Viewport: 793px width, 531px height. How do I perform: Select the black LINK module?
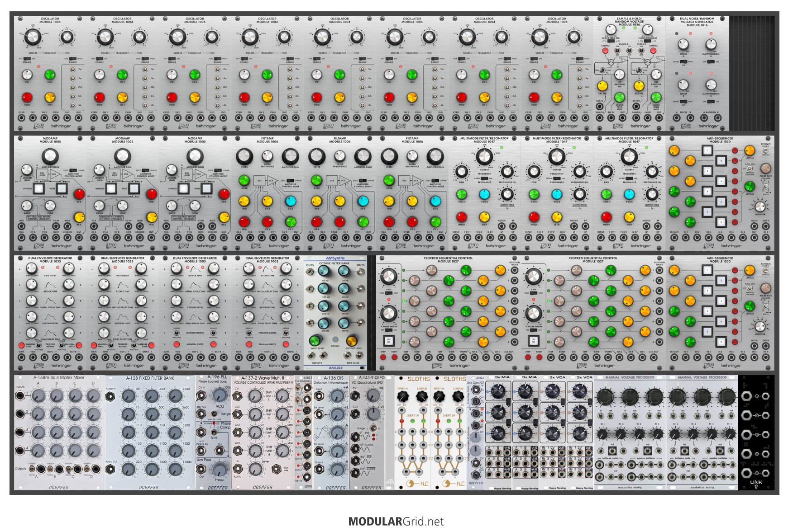click(756, 433)
